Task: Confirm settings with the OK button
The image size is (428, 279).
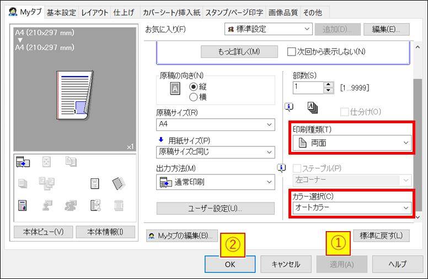Action: pos(230,264)
